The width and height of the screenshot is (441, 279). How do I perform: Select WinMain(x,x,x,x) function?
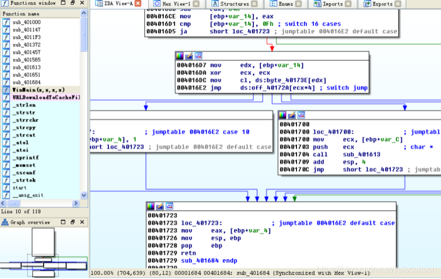click(x=39, y=90)
